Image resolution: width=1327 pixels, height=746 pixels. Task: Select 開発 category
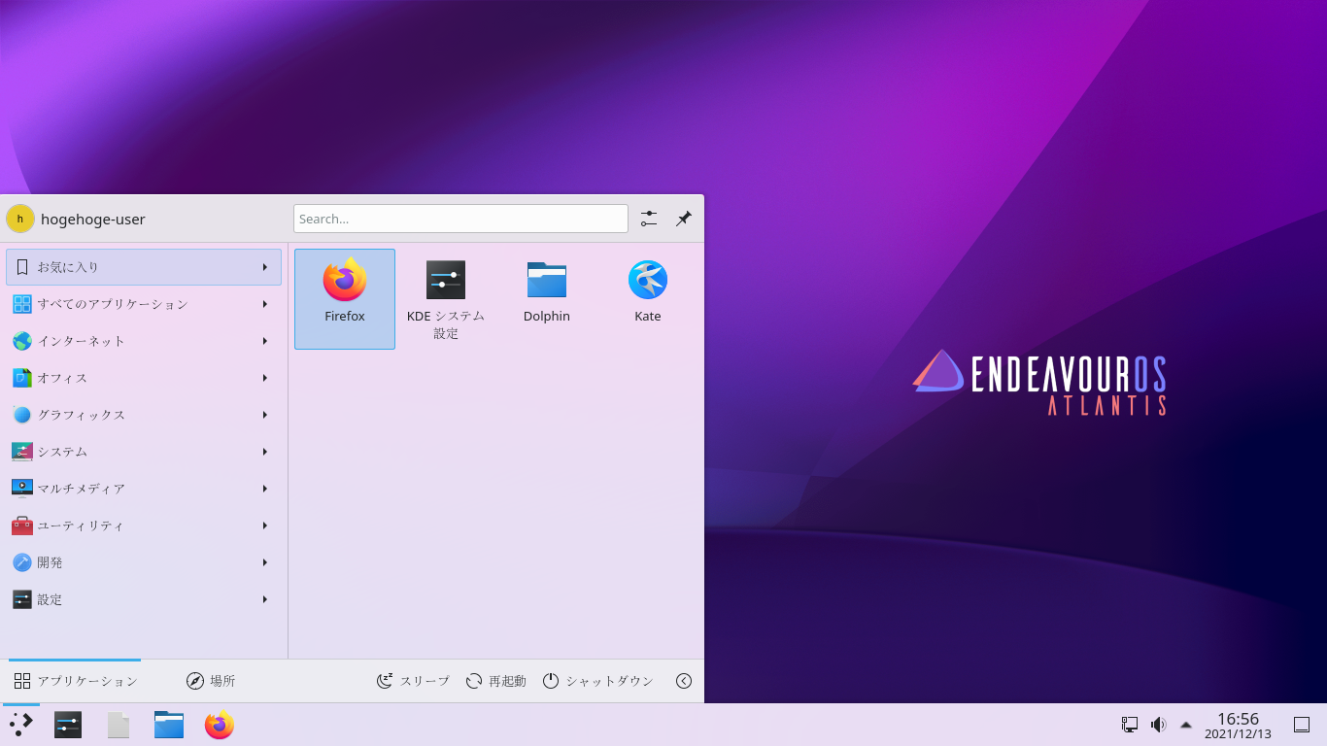[x=144, y=562]
